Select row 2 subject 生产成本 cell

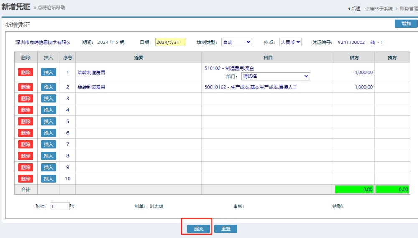click(268, 87)
